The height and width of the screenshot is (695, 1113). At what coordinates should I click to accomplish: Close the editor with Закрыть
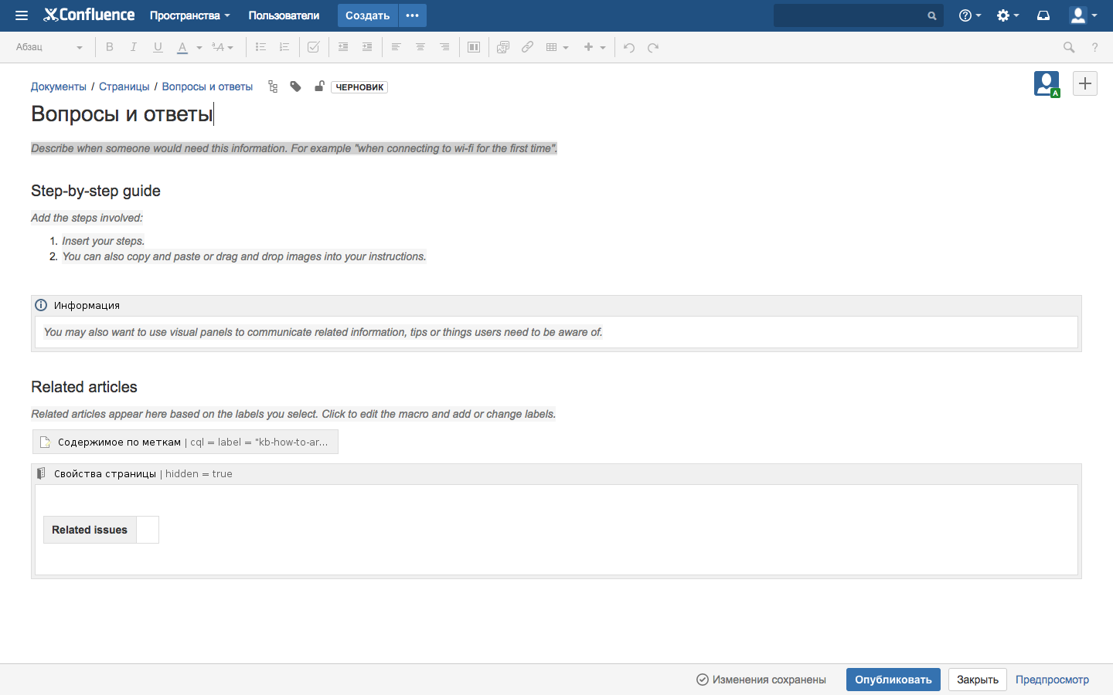point(978,680)
